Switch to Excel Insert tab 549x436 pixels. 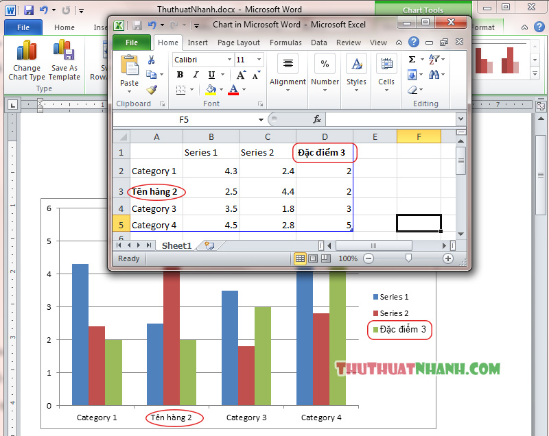click(x=198, y=43)
